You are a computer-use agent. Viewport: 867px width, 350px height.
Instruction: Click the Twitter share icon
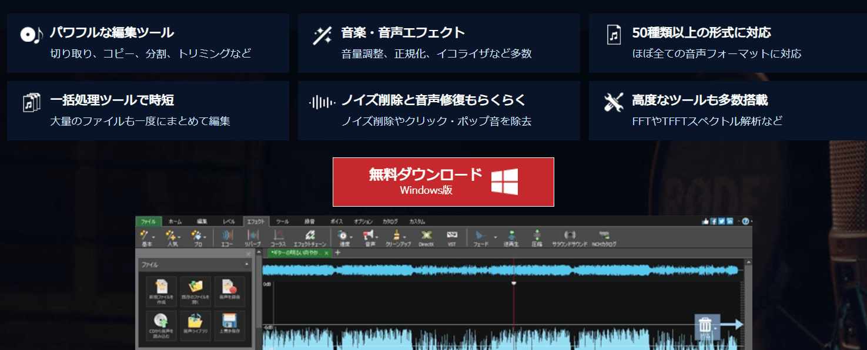coord(721,221)
